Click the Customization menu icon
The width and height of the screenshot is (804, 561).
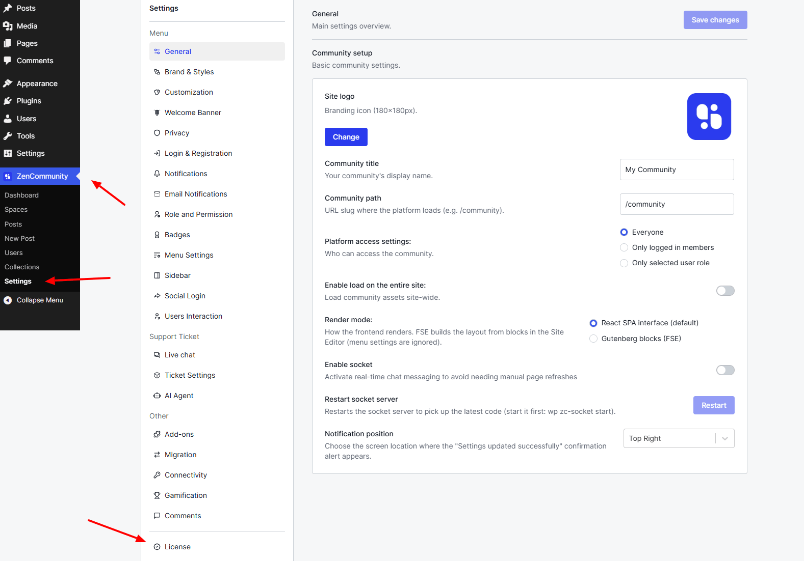point(157,92)
